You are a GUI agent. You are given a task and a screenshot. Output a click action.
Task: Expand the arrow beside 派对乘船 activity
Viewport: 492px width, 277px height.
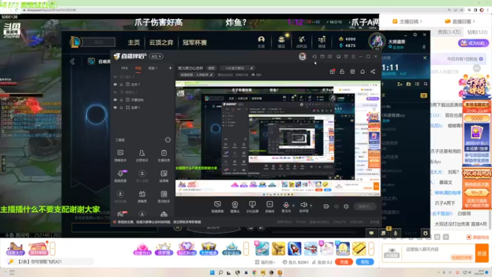tap(52, 249)
